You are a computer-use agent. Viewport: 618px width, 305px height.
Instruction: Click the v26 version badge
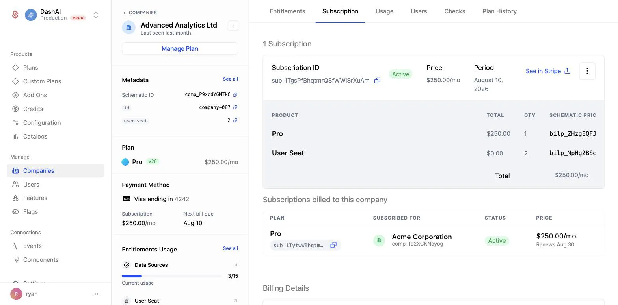point(153,161)
